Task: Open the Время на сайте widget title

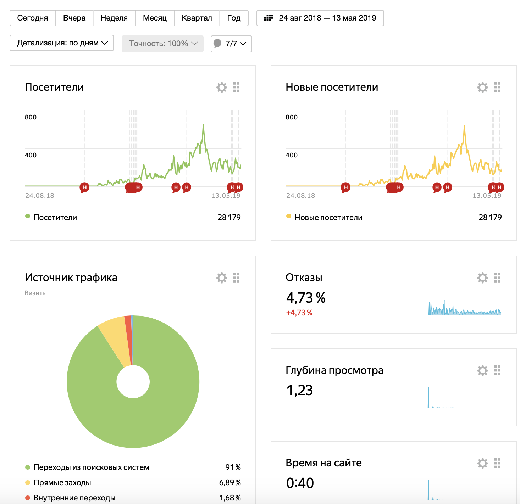Action: coord(324,463)
